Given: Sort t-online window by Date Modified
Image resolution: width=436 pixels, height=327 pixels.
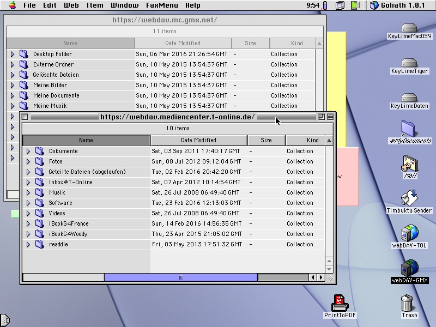Looking at the screenshot, I should coord(198,140).
